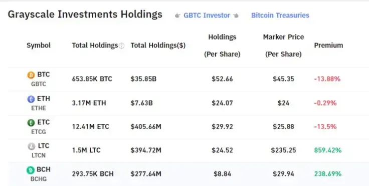Image resolution: width=369 pixels, height=186 pixels.
Task: Click the Ethereum ETH coin icon
Action: (31, 99)
